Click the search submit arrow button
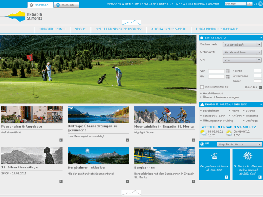Screen dimensions: 263x197 coord(250,4)
